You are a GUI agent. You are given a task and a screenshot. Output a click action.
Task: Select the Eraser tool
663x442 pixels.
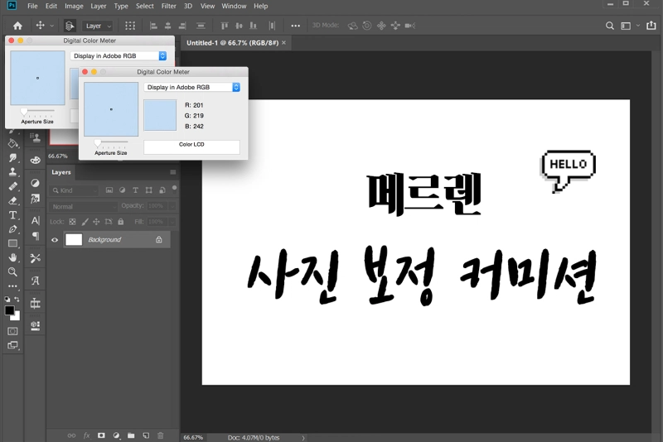[12, 200]
